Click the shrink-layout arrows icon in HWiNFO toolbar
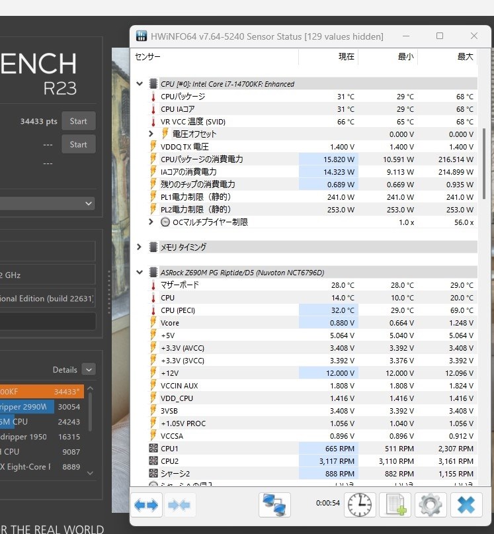This screenshot has height=534, width=494. point(179,505)
